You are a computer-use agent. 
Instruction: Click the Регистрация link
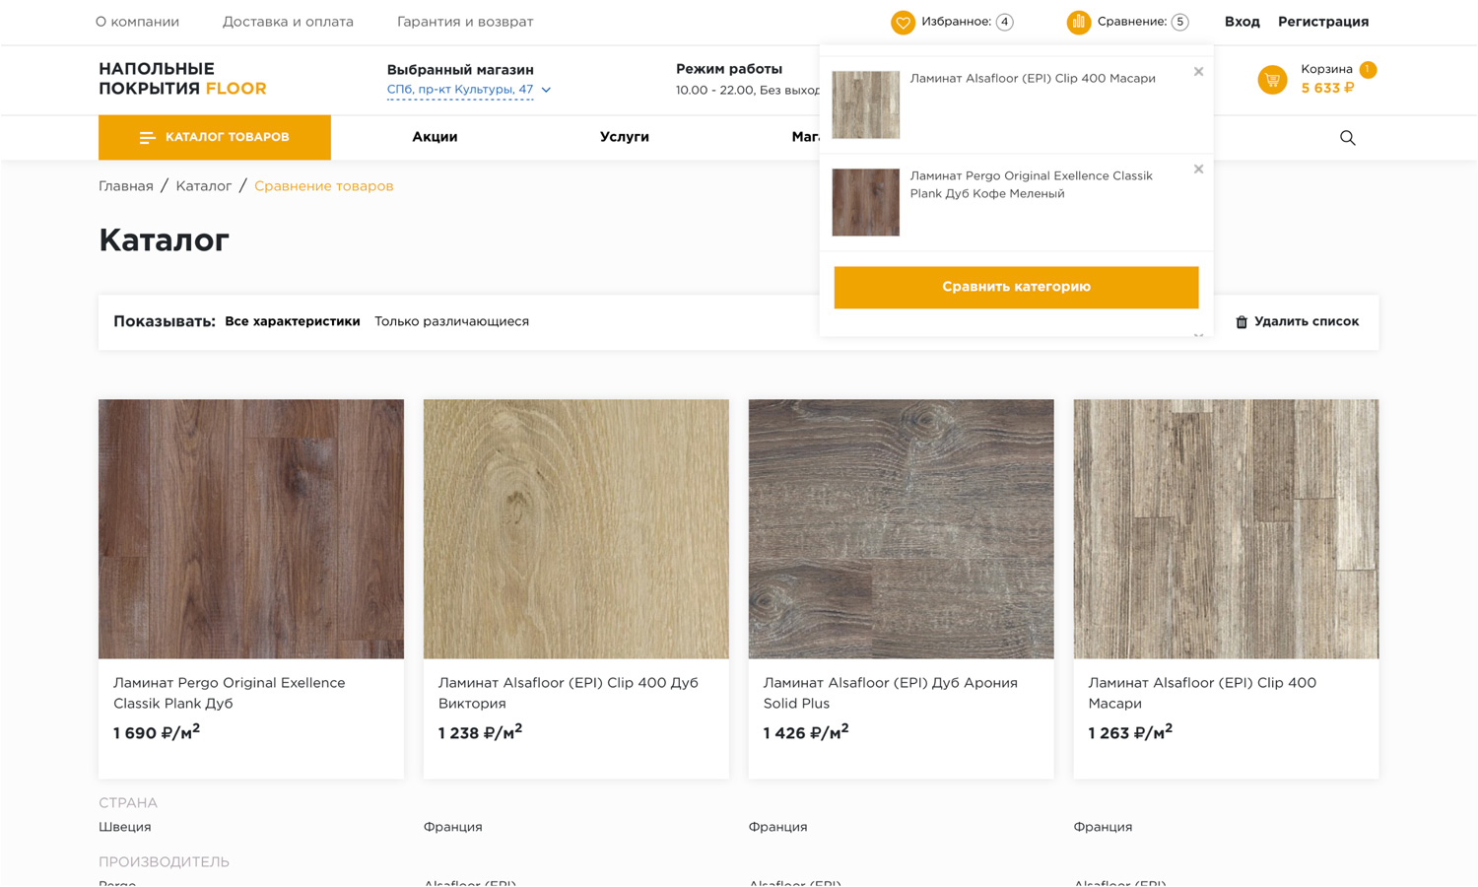click(x=1322, y=22)
